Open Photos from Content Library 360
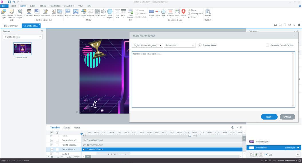This screenshot has width=302, height=163. (x=37, y=13)
